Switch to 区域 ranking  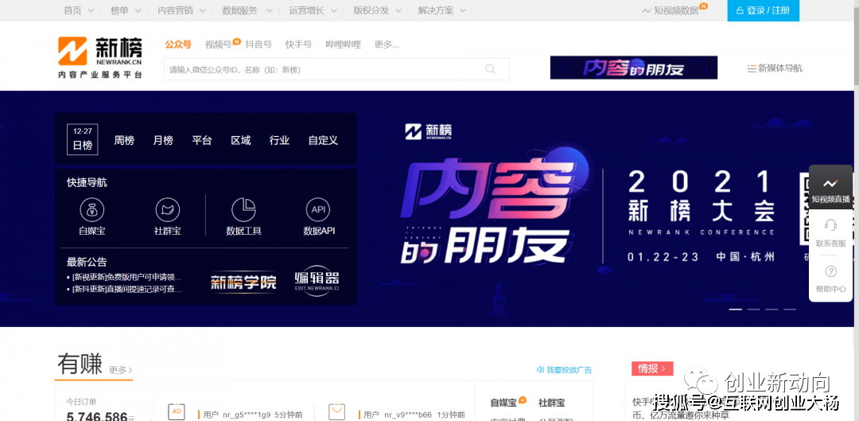tap(240, 140)
